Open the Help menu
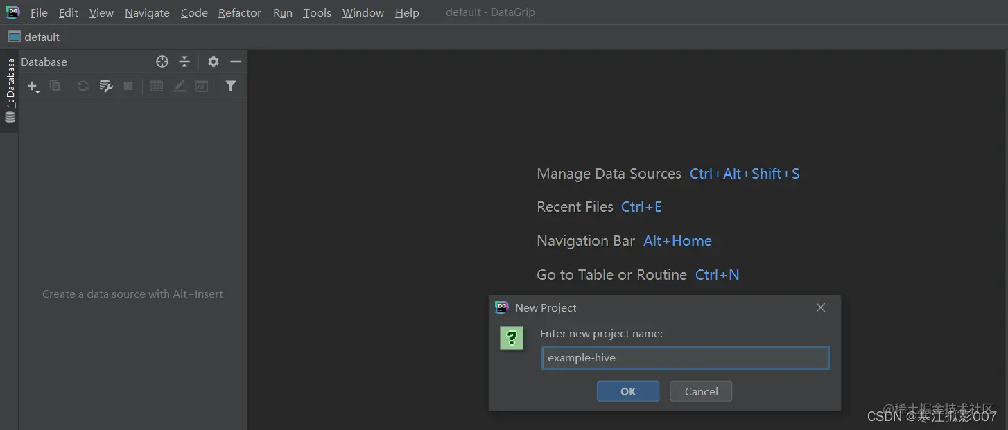Image resolution: width=1008 pixels, height=430 pixels. tap(407, 12)
